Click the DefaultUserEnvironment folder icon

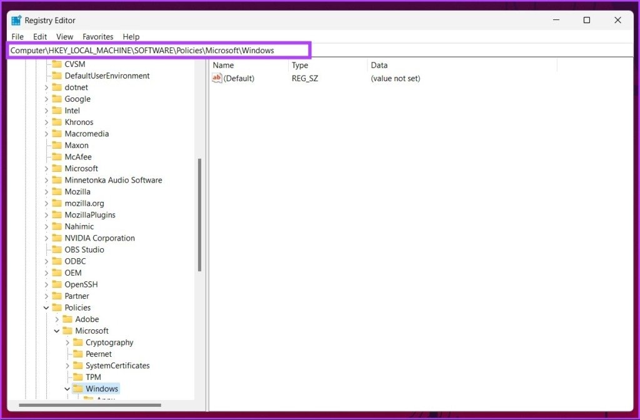[x=57, y=76]
